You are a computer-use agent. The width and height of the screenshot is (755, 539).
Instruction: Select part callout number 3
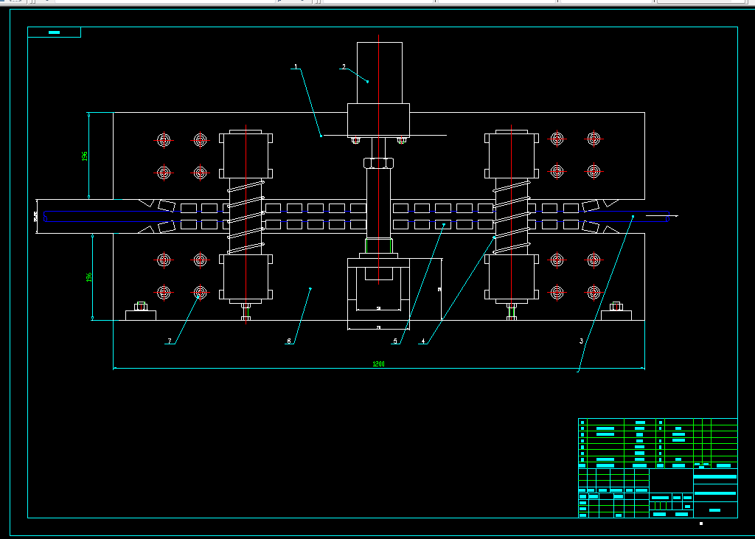pyautogui.click(x=581, y=341)
